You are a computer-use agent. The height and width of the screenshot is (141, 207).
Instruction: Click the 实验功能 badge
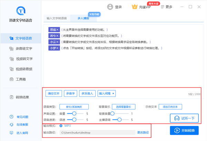tap(94, 14)
